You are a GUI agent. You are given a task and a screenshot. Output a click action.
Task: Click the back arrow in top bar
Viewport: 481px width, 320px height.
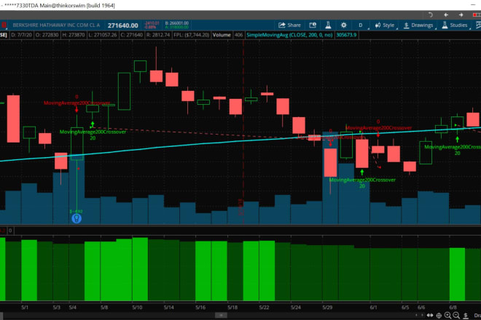coord(446,15)
